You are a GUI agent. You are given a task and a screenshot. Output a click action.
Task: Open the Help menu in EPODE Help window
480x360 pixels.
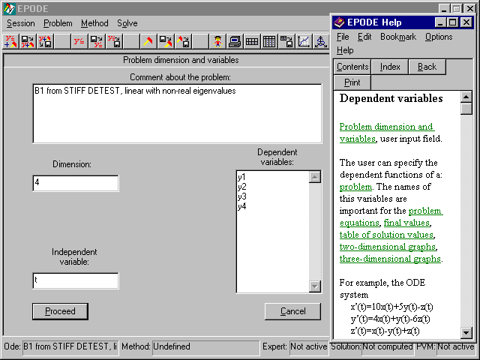tap(345, 50)
